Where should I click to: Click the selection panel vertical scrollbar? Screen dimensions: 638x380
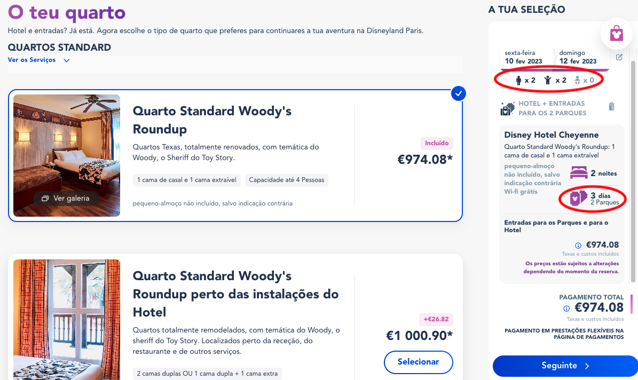(633, 171)
